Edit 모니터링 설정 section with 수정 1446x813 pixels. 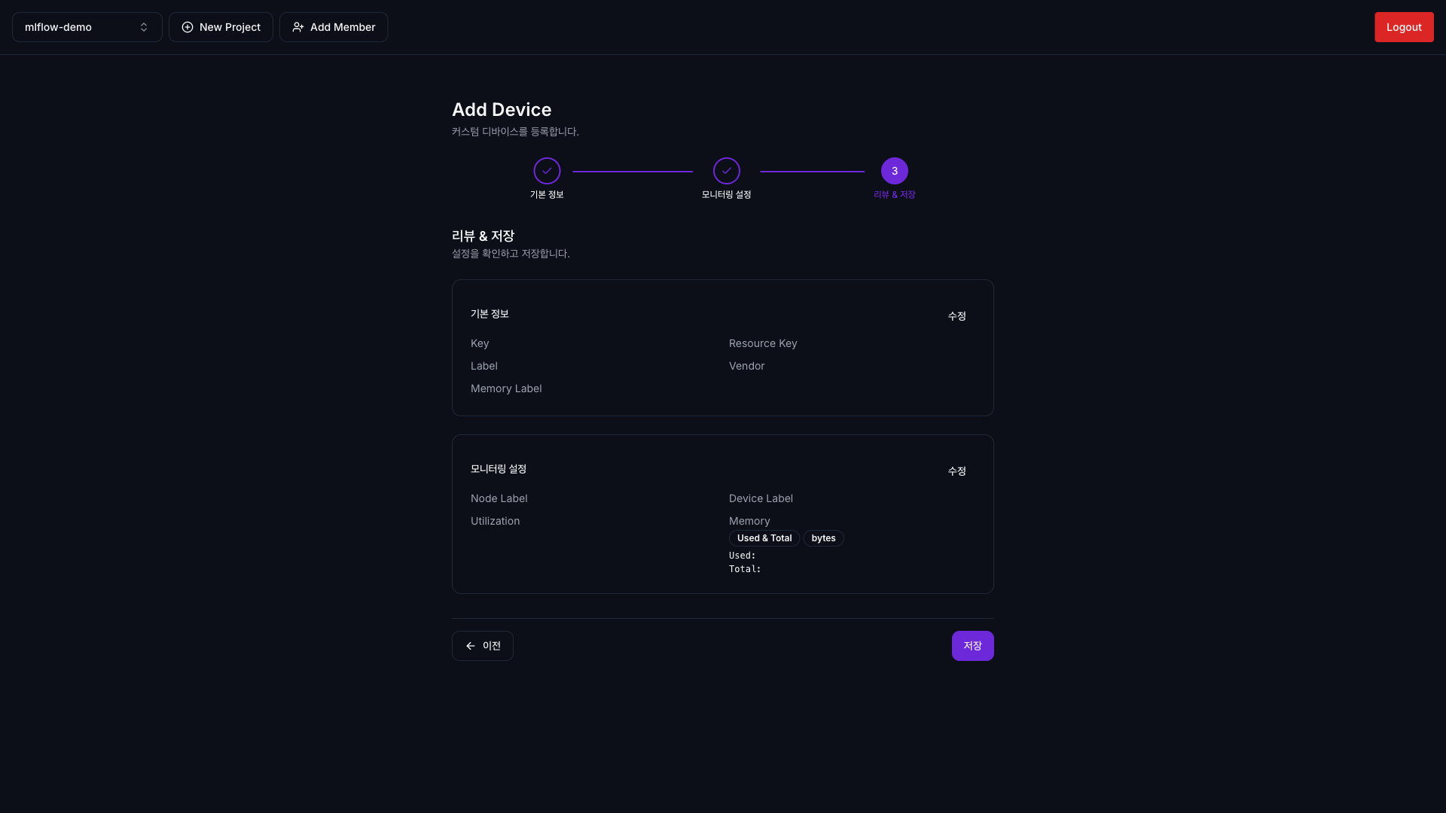pyautogui.click(x=956, y=471)
